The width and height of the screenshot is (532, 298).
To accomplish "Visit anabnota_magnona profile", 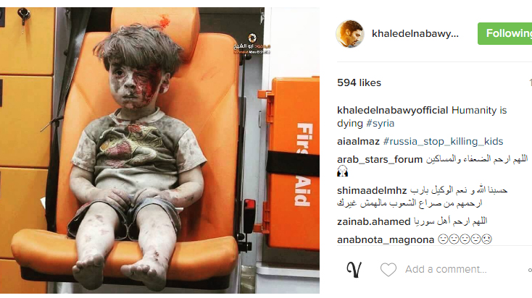I will (x=386, y=239).
